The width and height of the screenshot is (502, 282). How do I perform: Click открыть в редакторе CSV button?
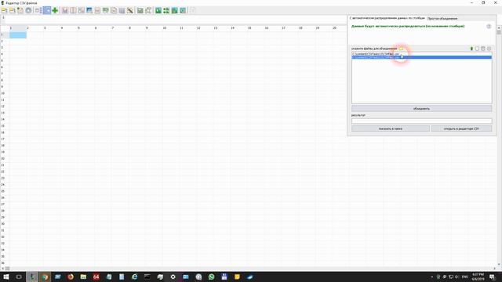coord(461,128)
